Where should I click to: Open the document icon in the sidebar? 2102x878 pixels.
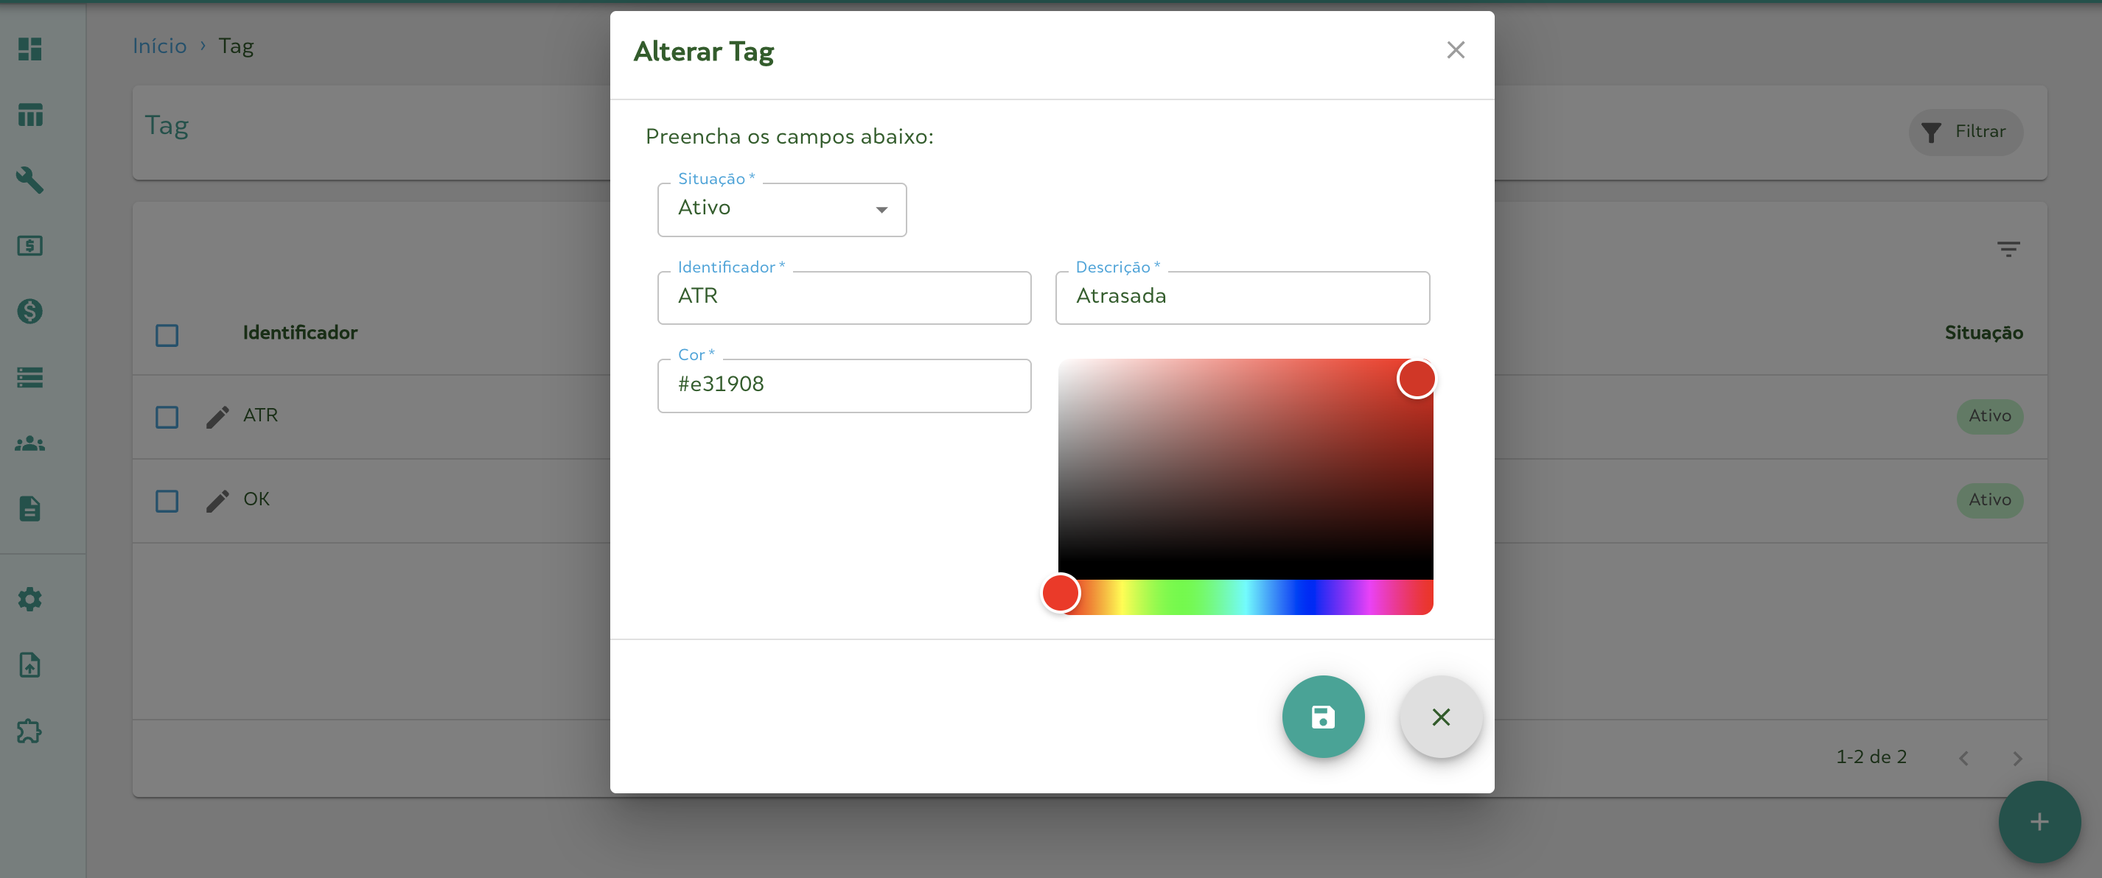[x=30, y=508]
